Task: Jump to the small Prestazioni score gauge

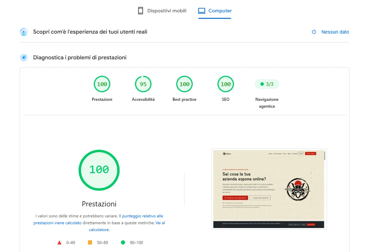Action: pos(102,84)
